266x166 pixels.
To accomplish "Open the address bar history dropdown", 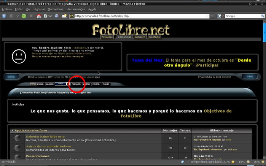I will (x=212, y=16).
